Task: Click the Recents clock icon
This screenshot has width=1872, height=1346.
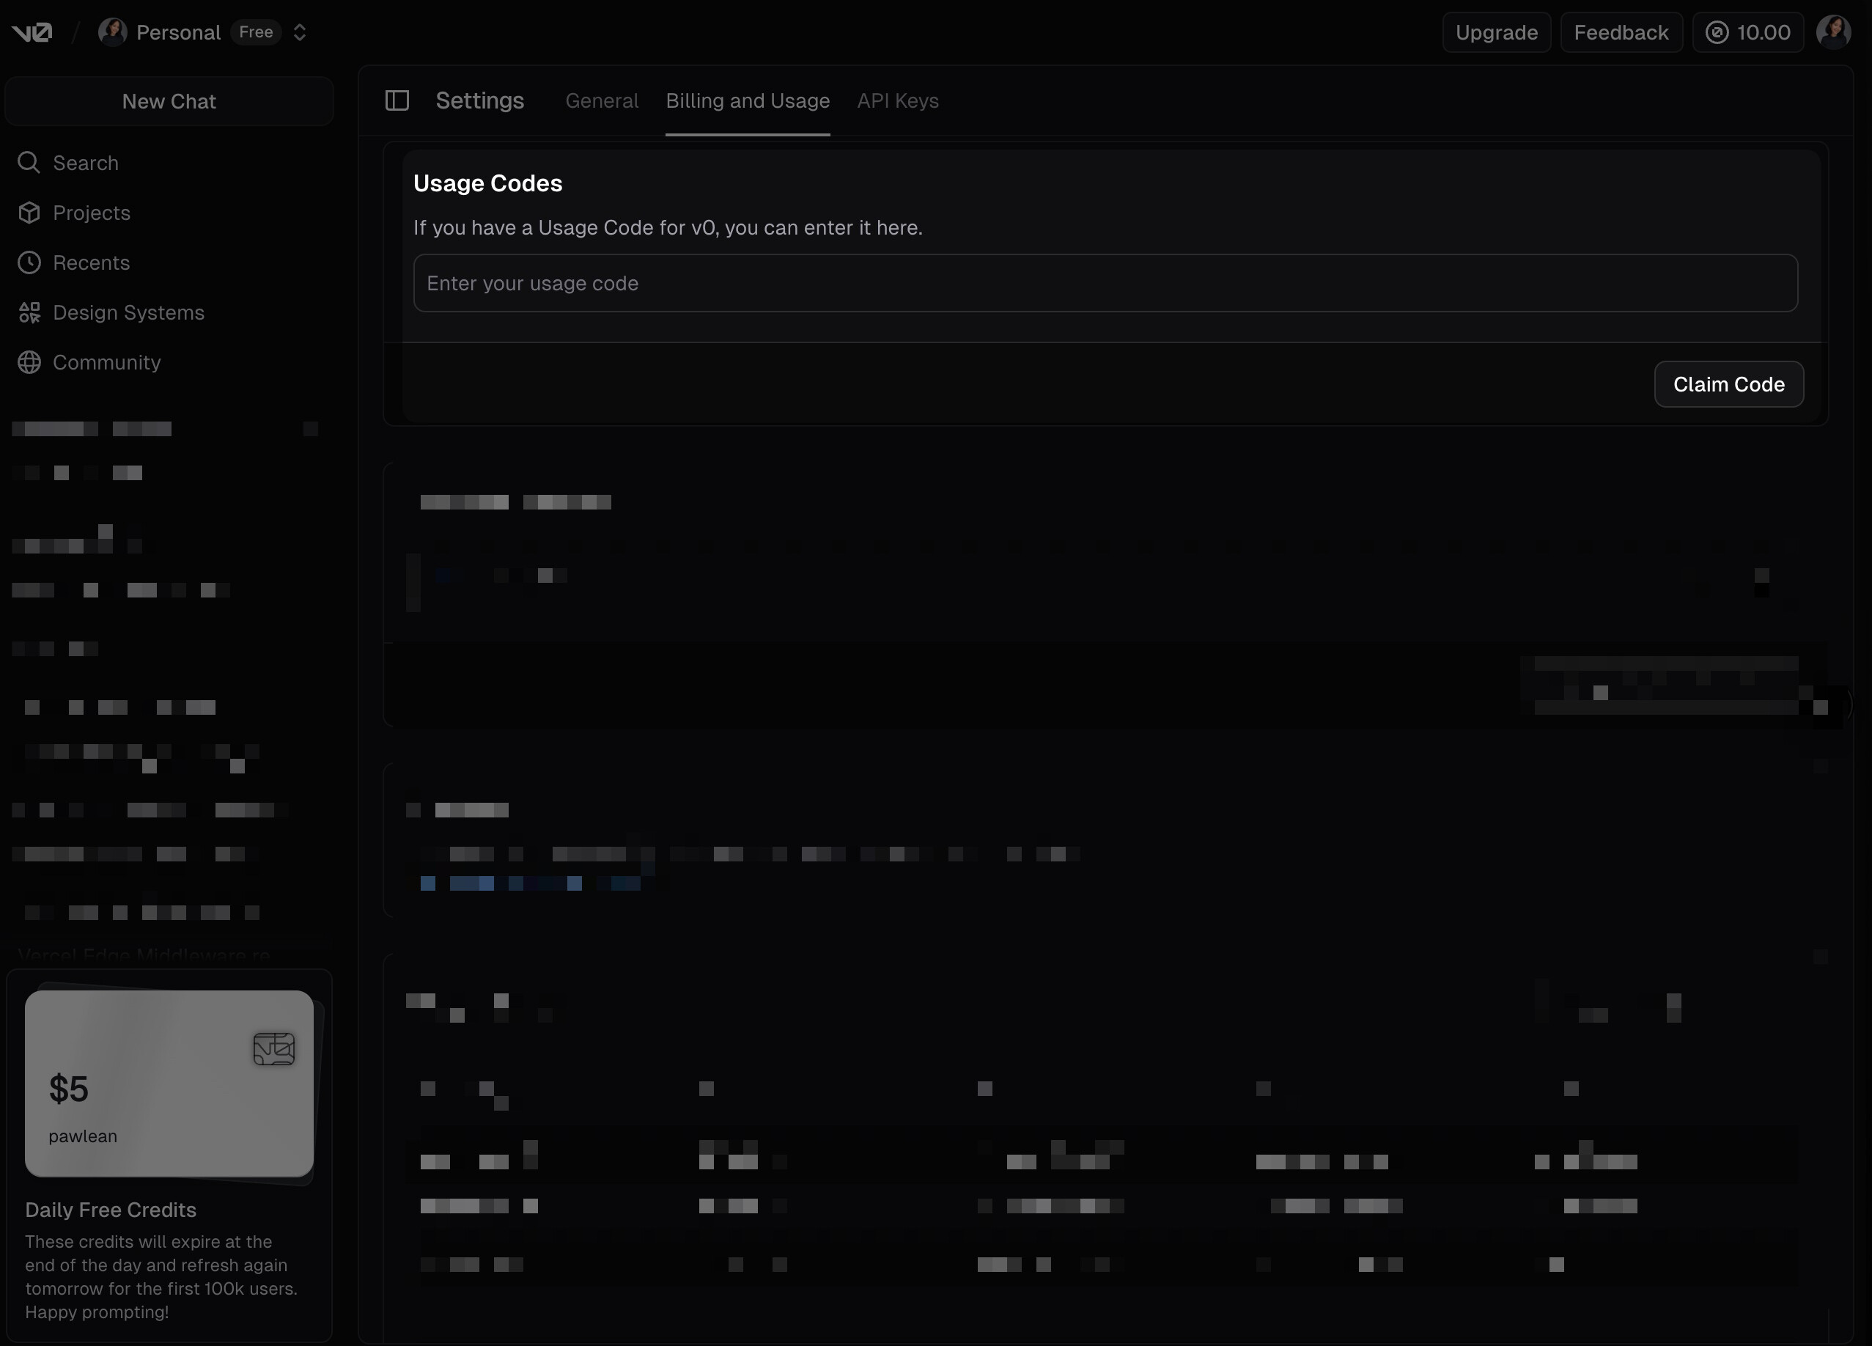Action: 29,262
